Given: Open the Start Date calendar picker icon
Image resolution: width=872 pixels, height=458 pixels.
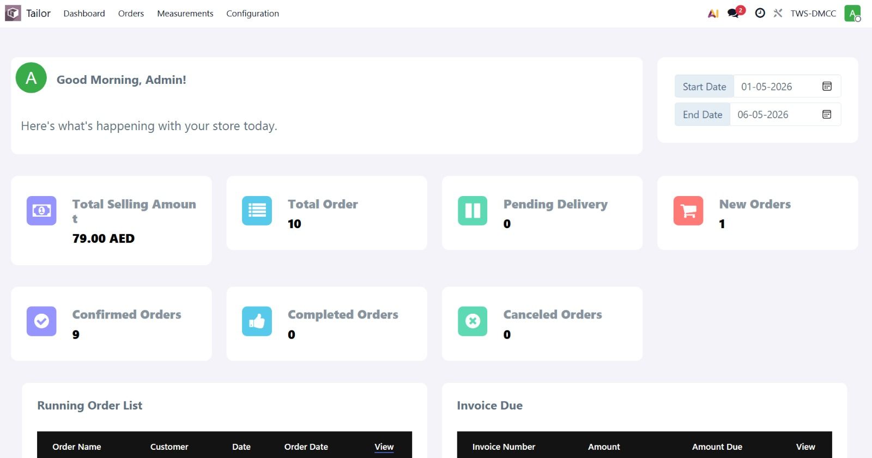Looking at the screenshot, I should 827,87.
